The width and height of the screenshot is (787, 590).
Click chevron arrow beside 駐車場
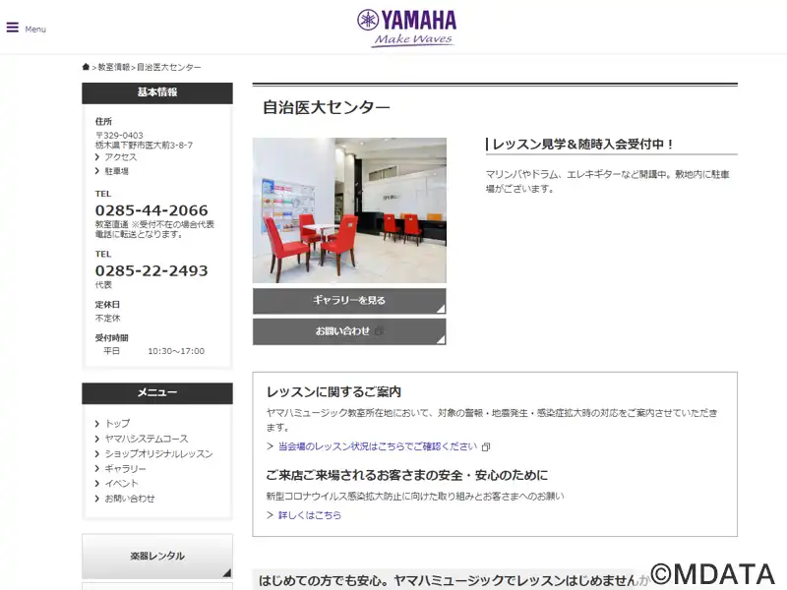pyautogui.click(x=97, y=171)
